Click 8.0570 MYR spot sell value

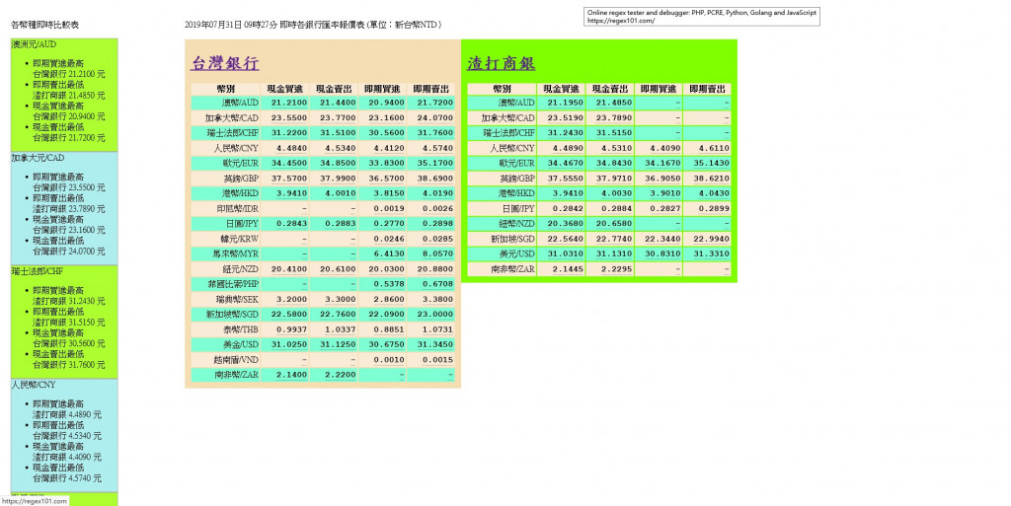437,254
